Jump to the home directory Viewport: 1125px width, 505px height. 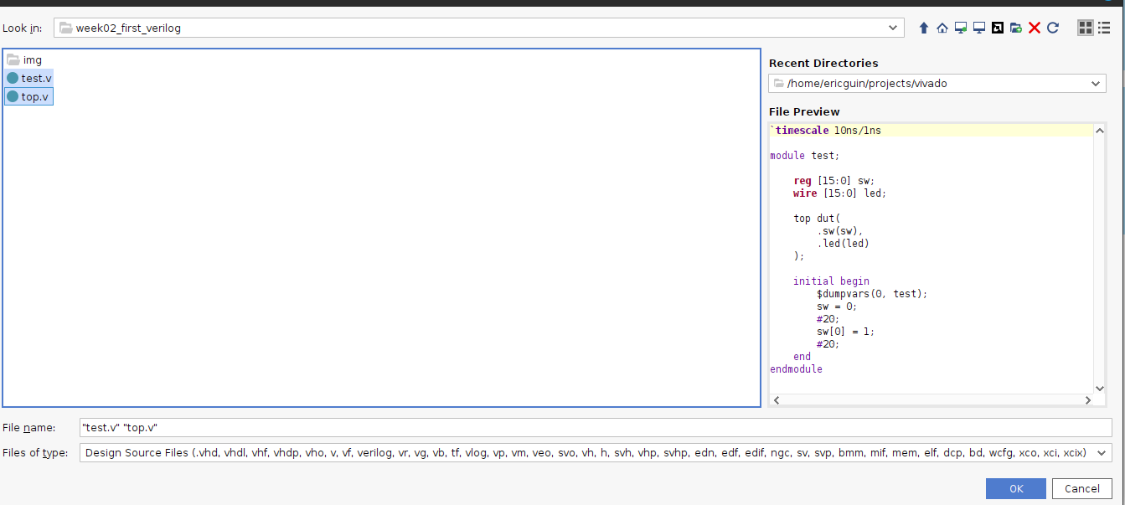942,28
